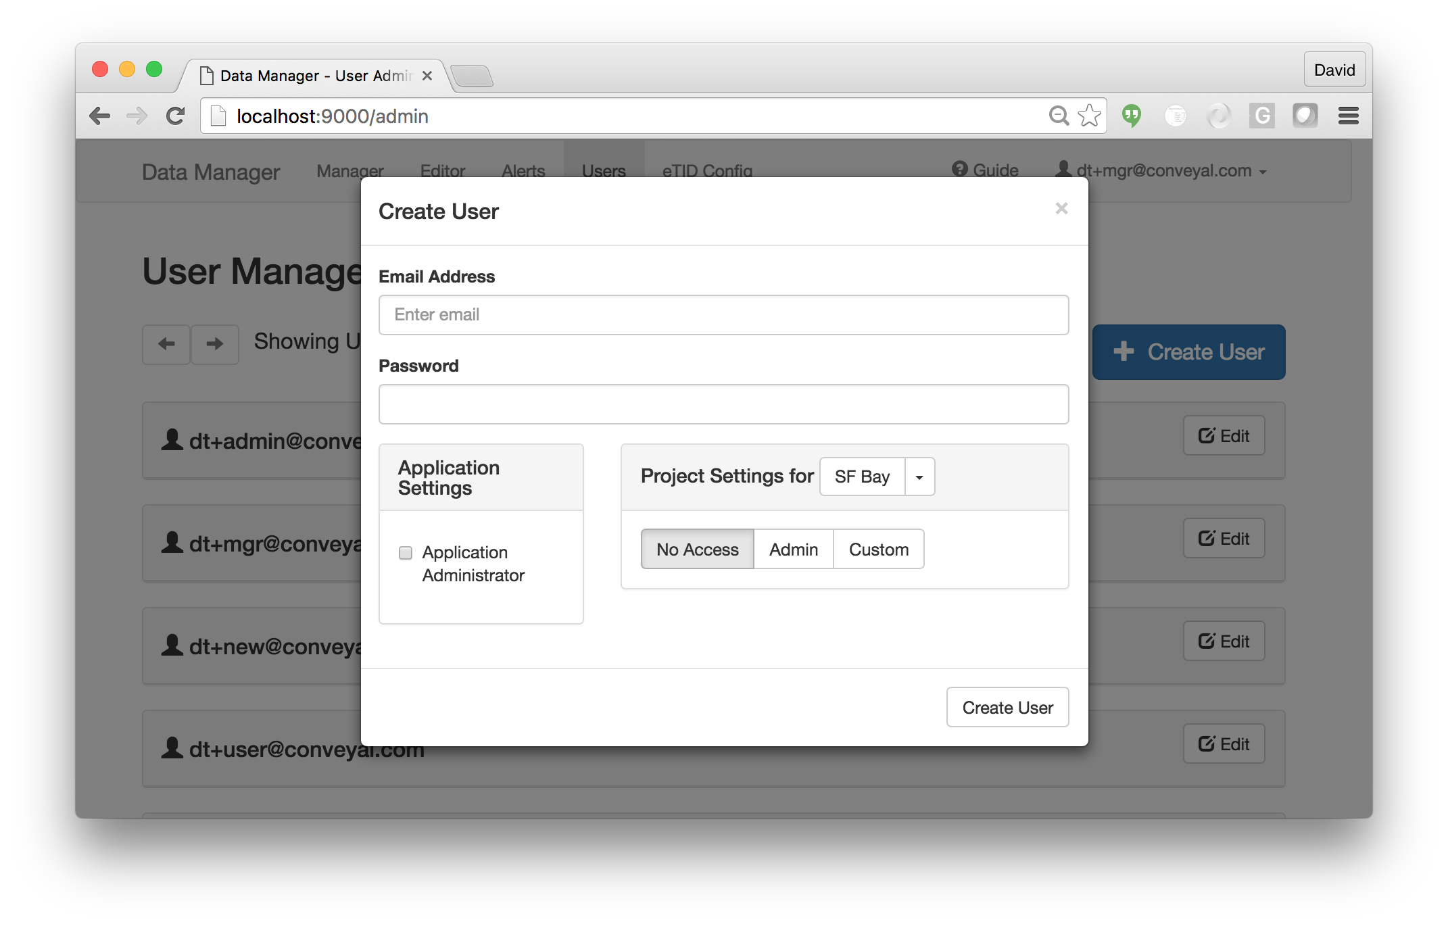The height and width of the screenshot is (926, 1448).
Task: Edit the dt+admin user
Action: click(1224, 436)
